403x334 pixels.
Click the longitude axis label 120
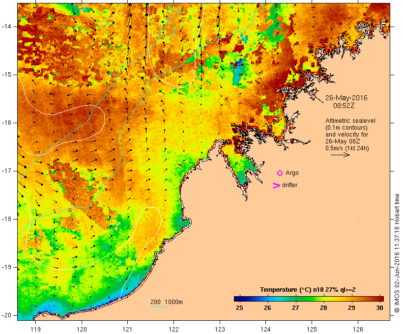point(82,330)
